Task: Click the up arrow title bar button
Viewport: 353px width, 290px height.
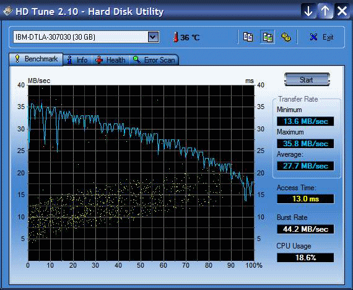Action: click(x=325, y=11)
